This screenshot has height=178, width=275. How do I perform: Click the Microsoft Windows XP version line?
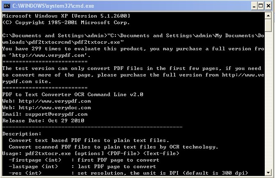coord(66,16)
